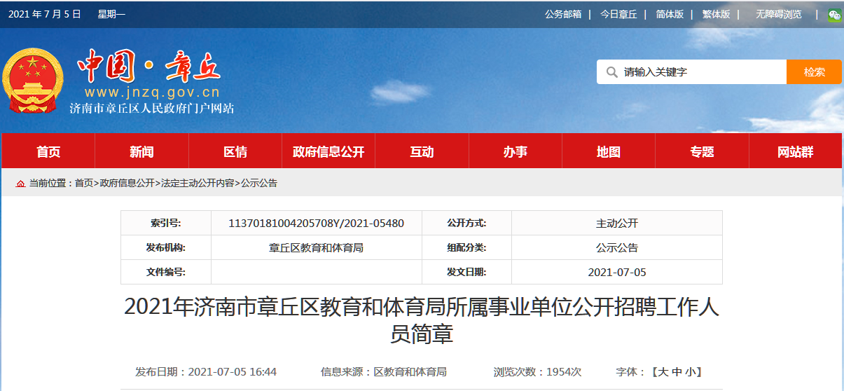The height and width of the screenshot is (391, 844).
Task: Click 信息来源:区教育和体育局 text
Action: pos(384,372)
